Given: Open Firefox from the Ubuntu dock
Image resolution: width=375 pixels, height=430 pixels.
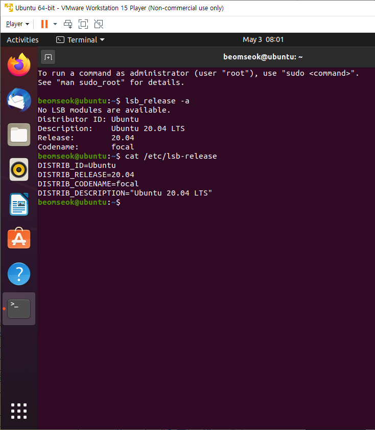Looking at the screenshot, I should tap(19, 64).
